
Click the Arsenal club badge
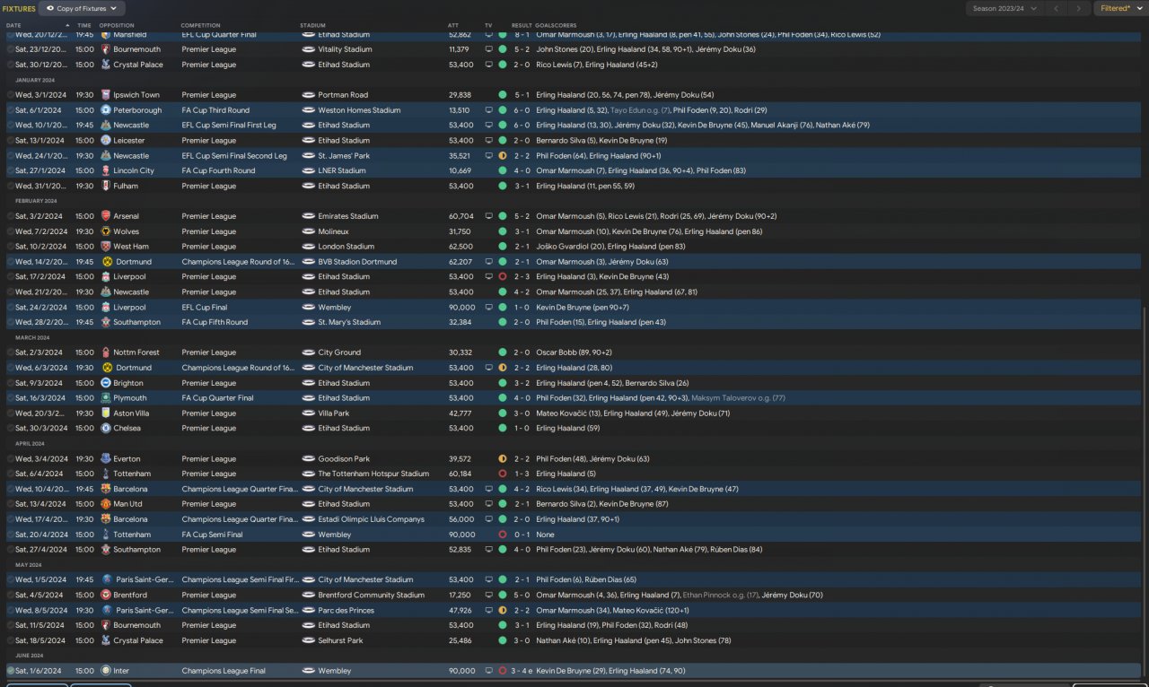[x=105, y=216]
